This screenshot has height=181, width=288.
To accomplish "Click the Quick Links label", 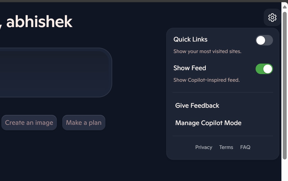I will (x=190, y=39).
